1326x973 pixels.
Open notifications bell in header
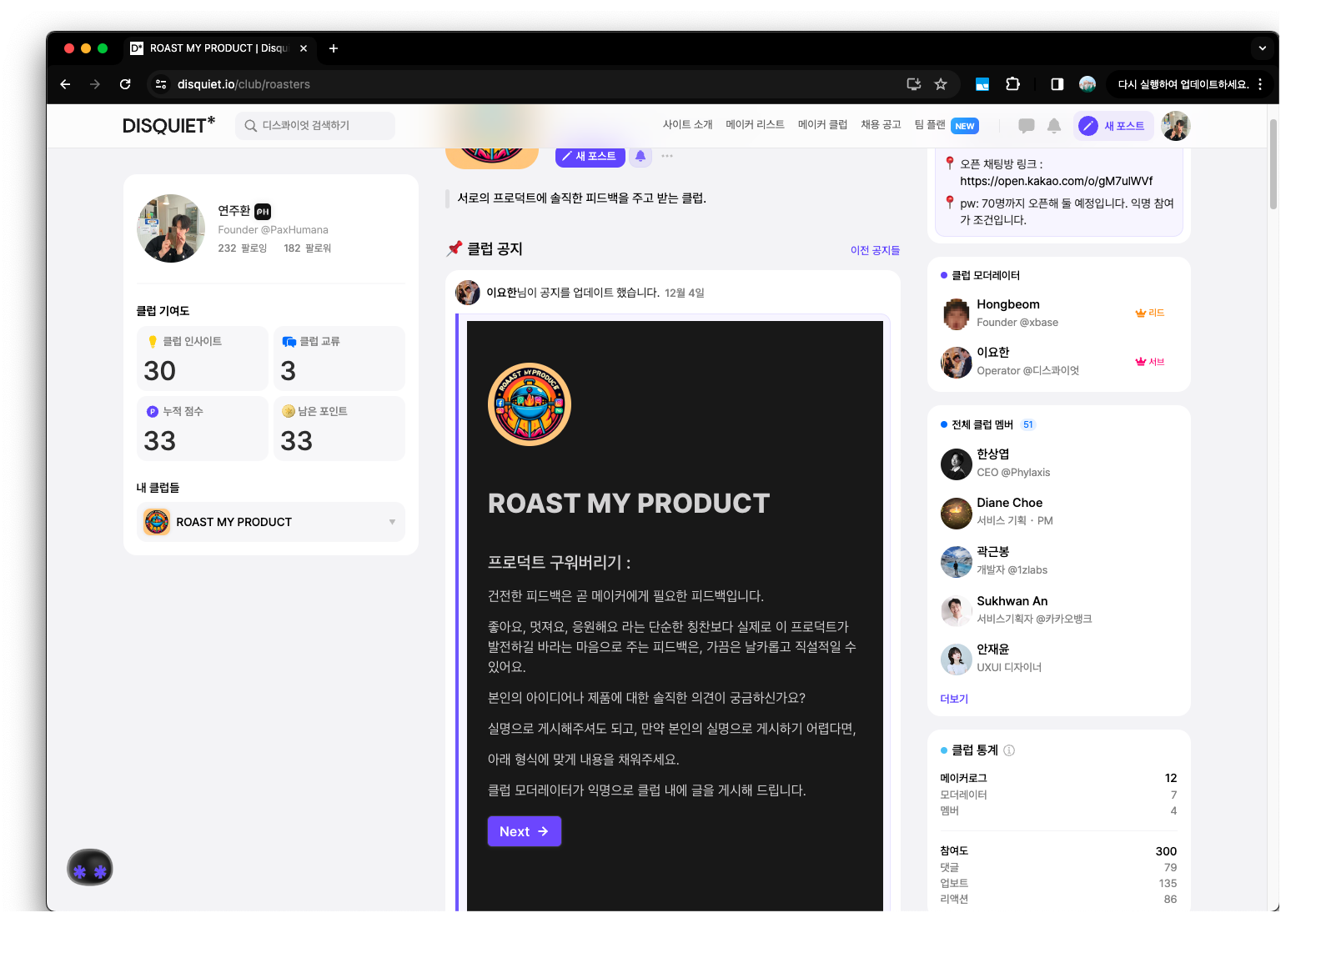1054,126
